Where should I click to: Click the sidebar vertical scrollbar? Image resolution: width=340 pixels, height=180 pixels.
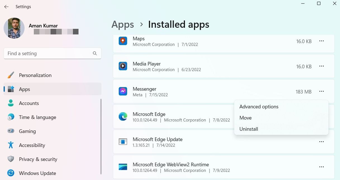coord(101,136)
